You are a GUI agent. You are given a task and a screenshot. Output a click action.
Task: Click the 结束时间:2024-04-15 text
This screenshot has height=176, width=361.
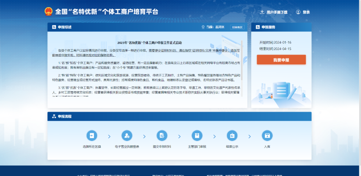[275, 49]
